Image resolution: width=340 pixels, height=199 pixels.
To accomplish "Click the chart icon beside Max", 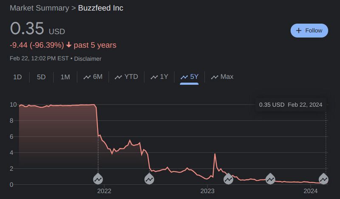I will (215, 77).
